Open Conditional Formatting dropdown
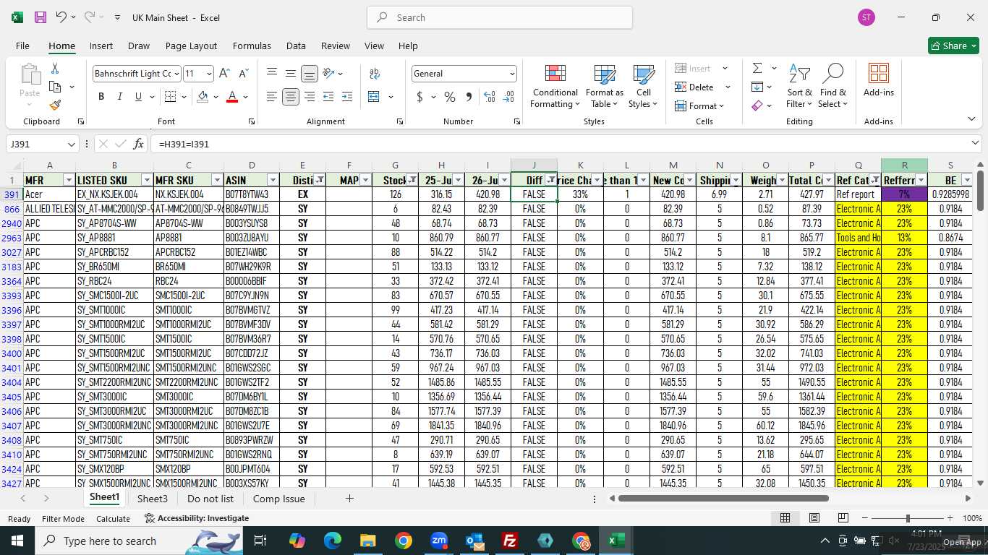Screen dimensions: 988x555 tap(555, 87)
